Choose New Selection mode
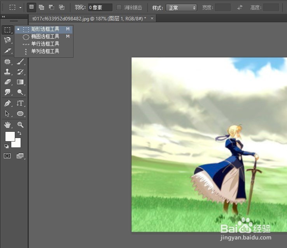Image resolution: width=287 pixels, height=248 pixels. coord(31,7)
